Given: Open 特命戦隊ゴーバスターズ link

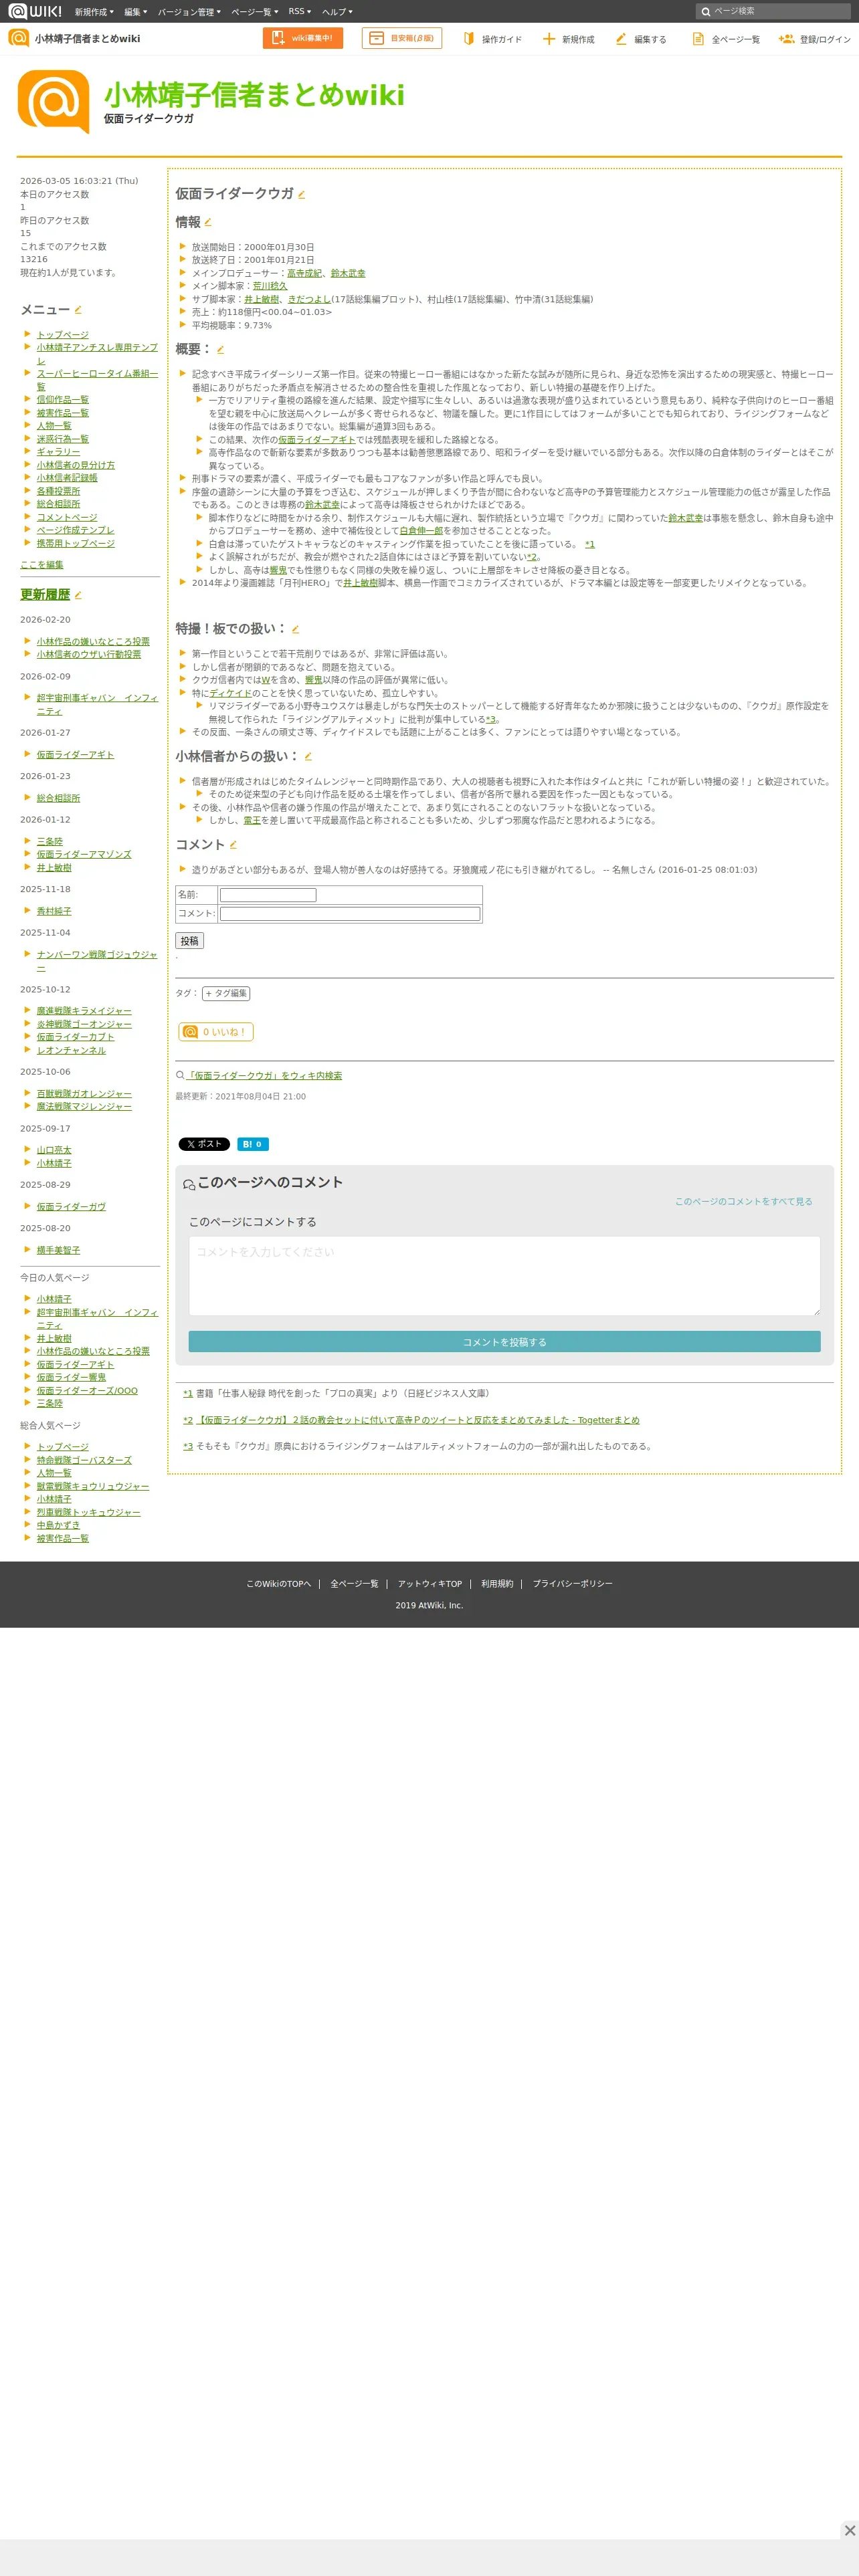Looking at the screenshot, I should (x=84, y=1460).
